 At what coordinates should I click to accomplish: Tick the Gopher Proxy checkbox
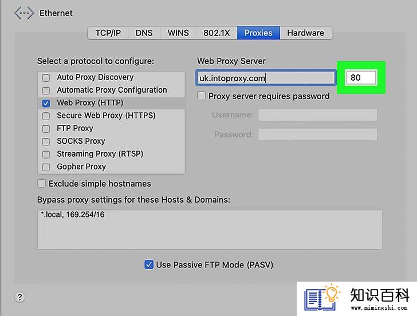[46, 167]
